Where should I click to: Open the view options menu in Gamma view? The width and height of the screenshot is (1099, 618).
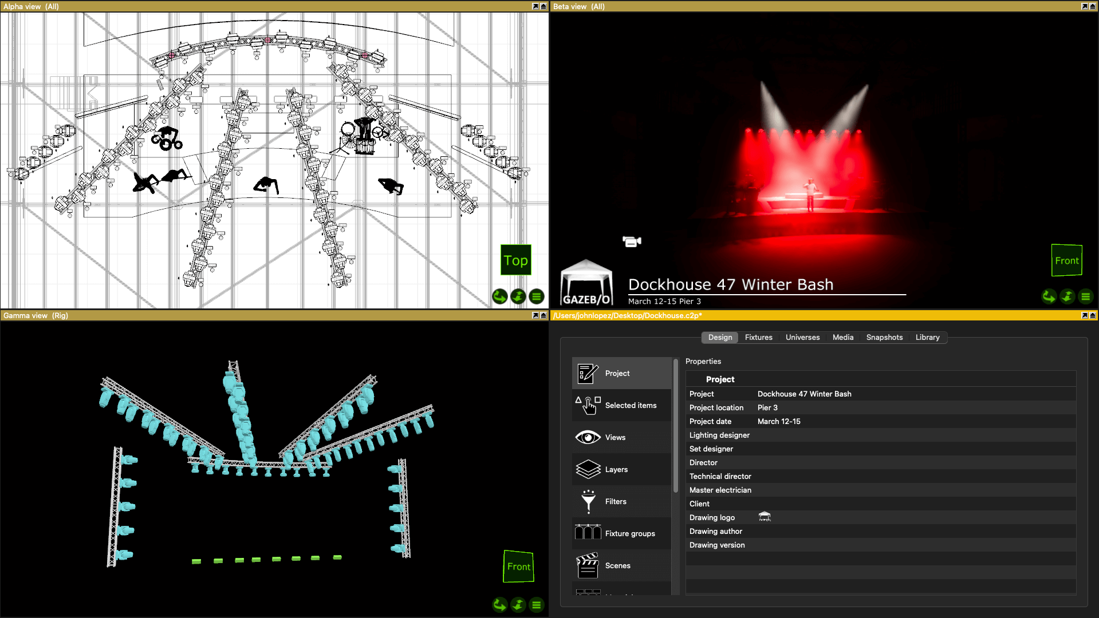coord(537,605)
